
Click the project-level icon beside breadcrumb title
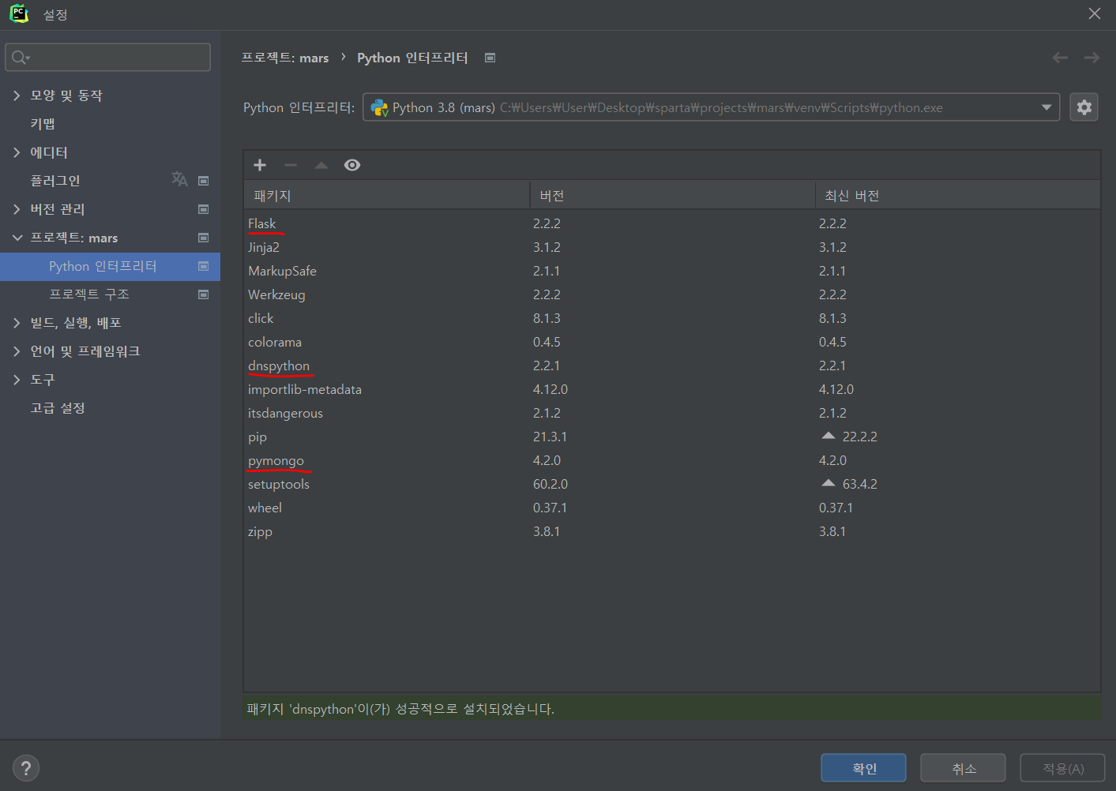click(490, 58)
